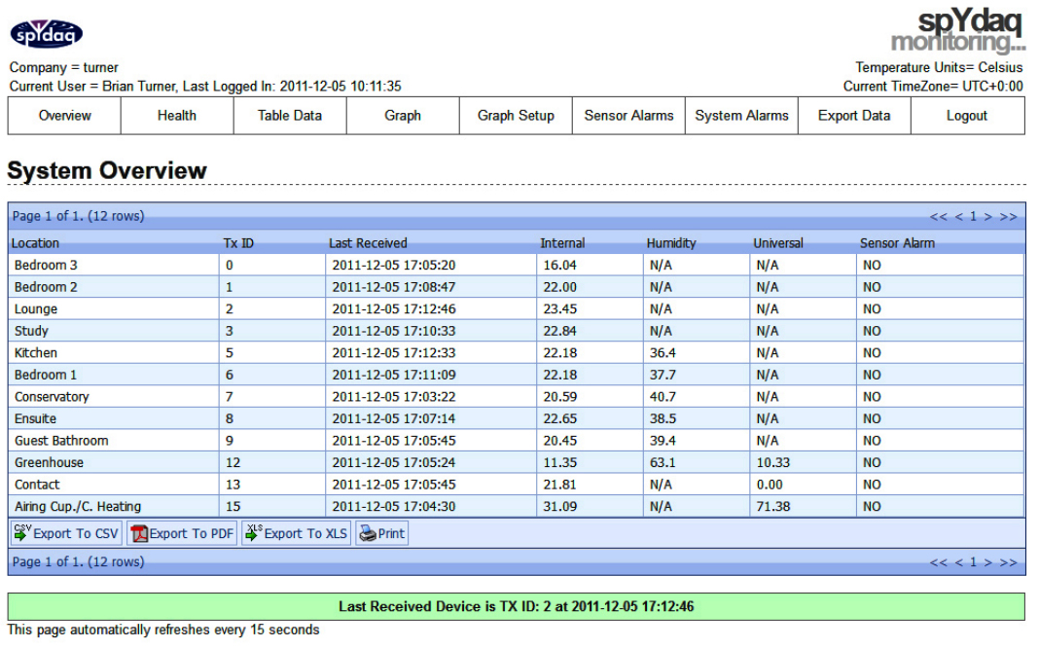
Task: Open the Health menu tab
Action: click(x=177, y=116)
